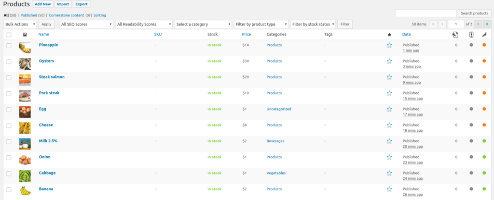Open the Steak salmon product link
This screenshot has height=200, width=494.
tap(52, 77)
